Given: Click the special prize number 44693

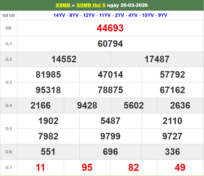Looking at the screenshot, I should click(110, 28).
